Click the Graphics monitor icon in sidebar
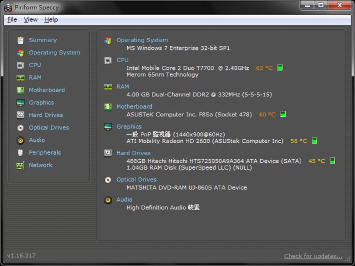Viewport: 355px width, 266px height. click(x=21, y=103)
